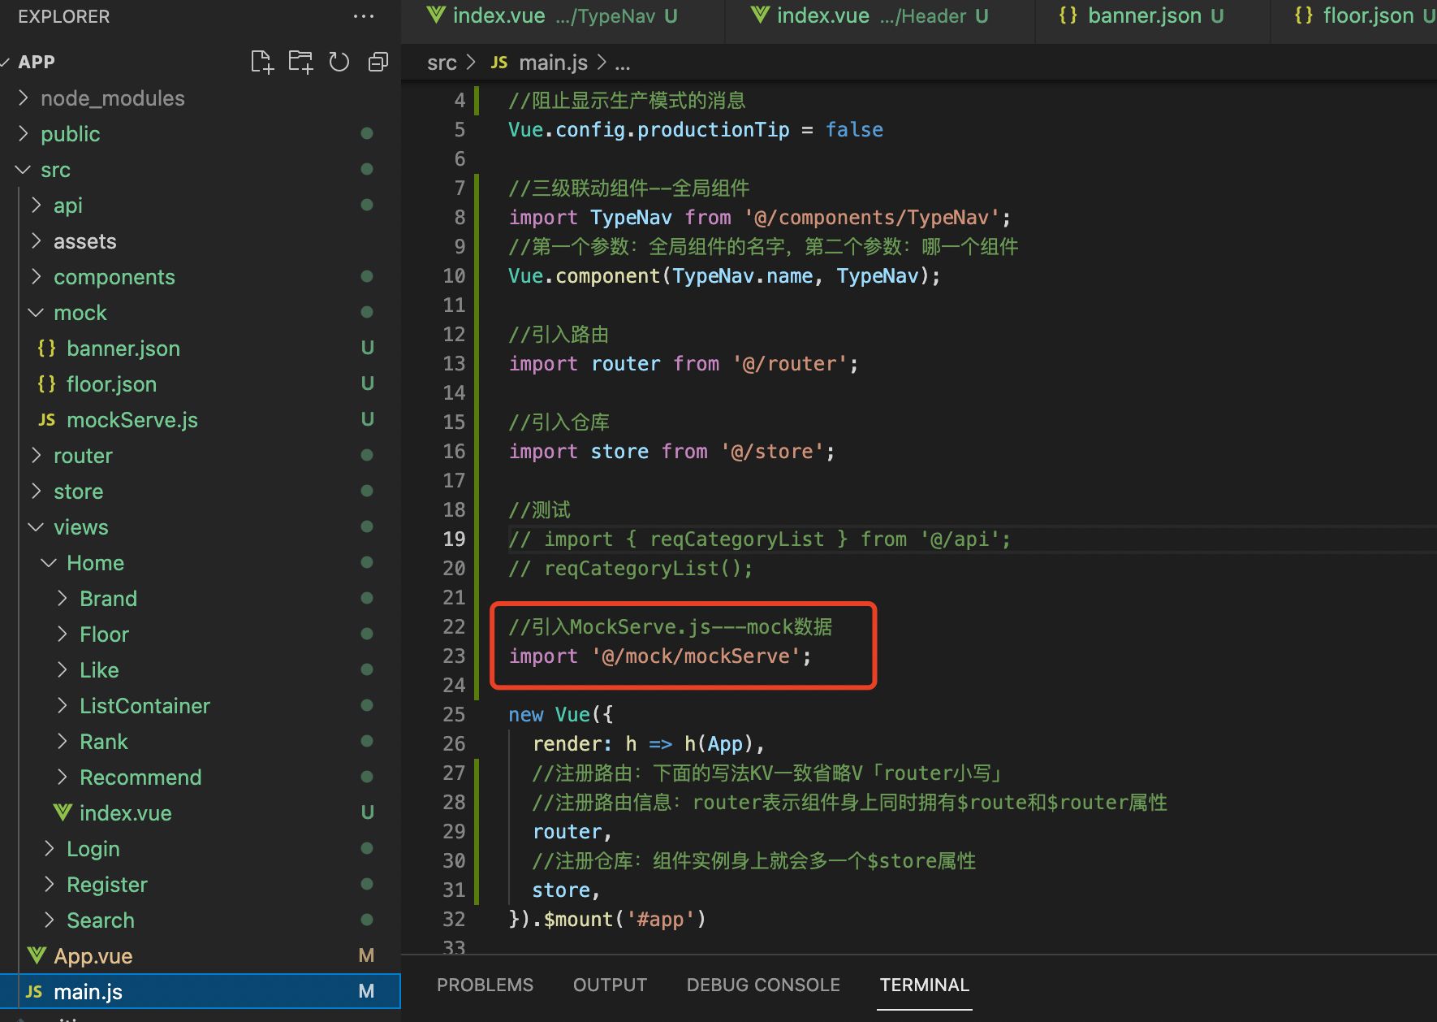Expand the assets folder
Image resolution: width=1437 pixels, height=1022 pixels.
point(36,241)
